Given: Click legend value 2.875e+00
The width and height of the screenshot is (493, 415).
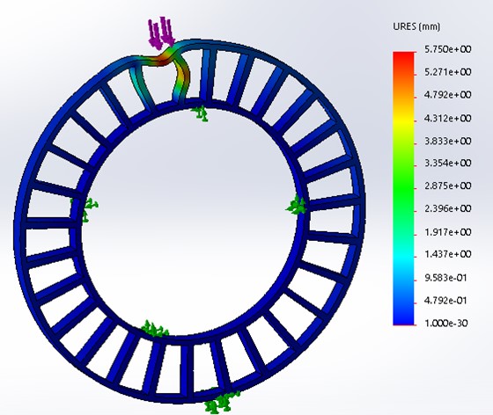Looking at the screenshot, I should click(x=448, y=186).
